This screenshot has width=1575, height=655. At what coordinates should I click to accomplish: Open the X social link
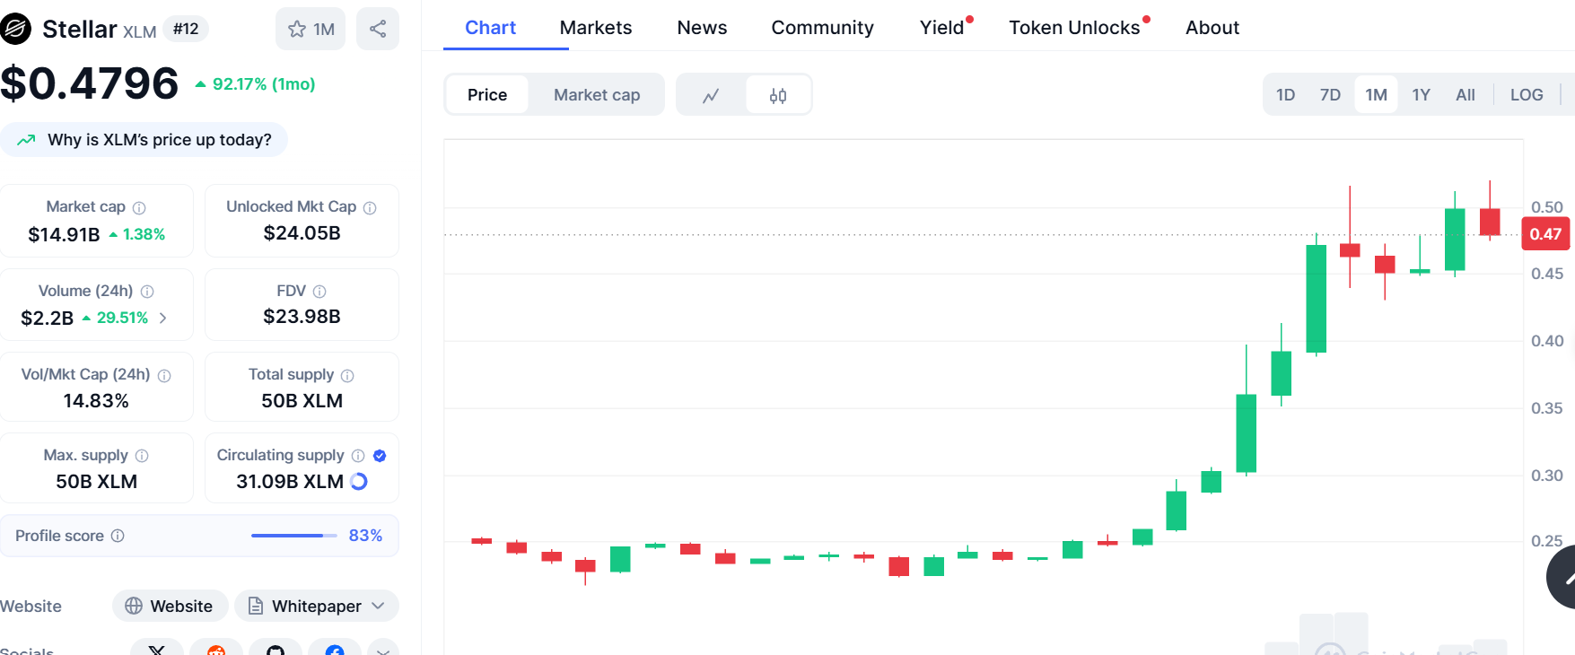pos(157,649)
